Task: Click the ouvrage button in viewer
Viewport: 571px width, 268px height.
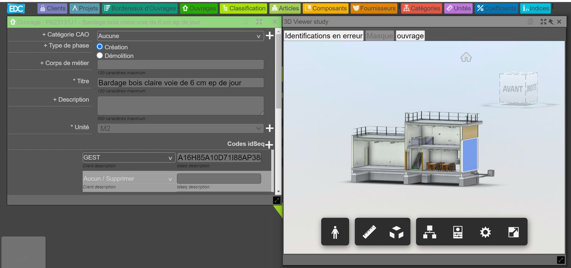Action: point(410,36)
